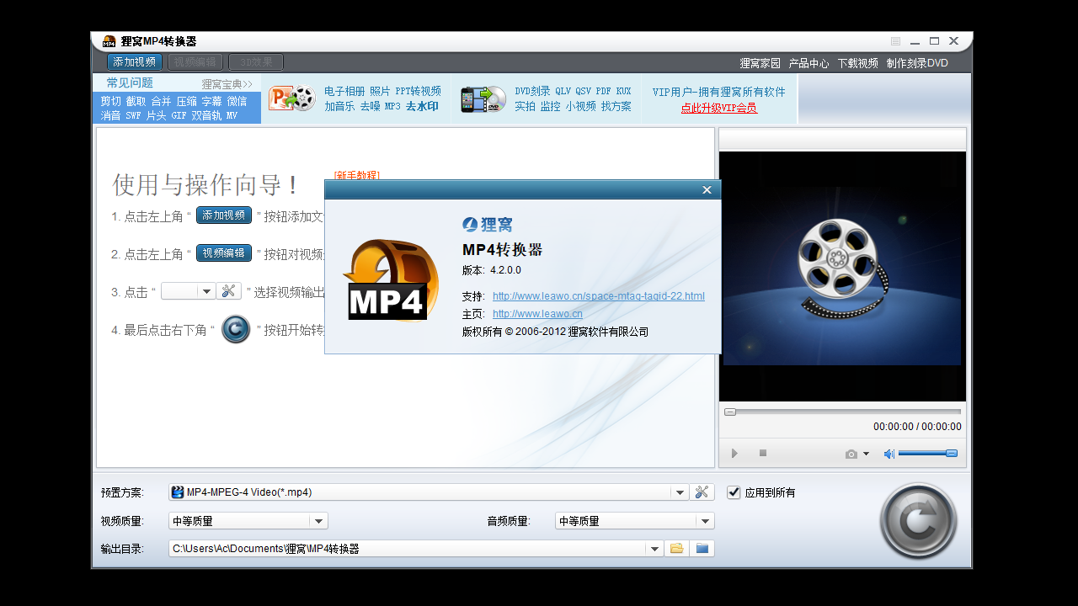This screenshot has height=606, width=1078.
Task: Click the phone and DVD burn icon
Action: tap(482, 98)
